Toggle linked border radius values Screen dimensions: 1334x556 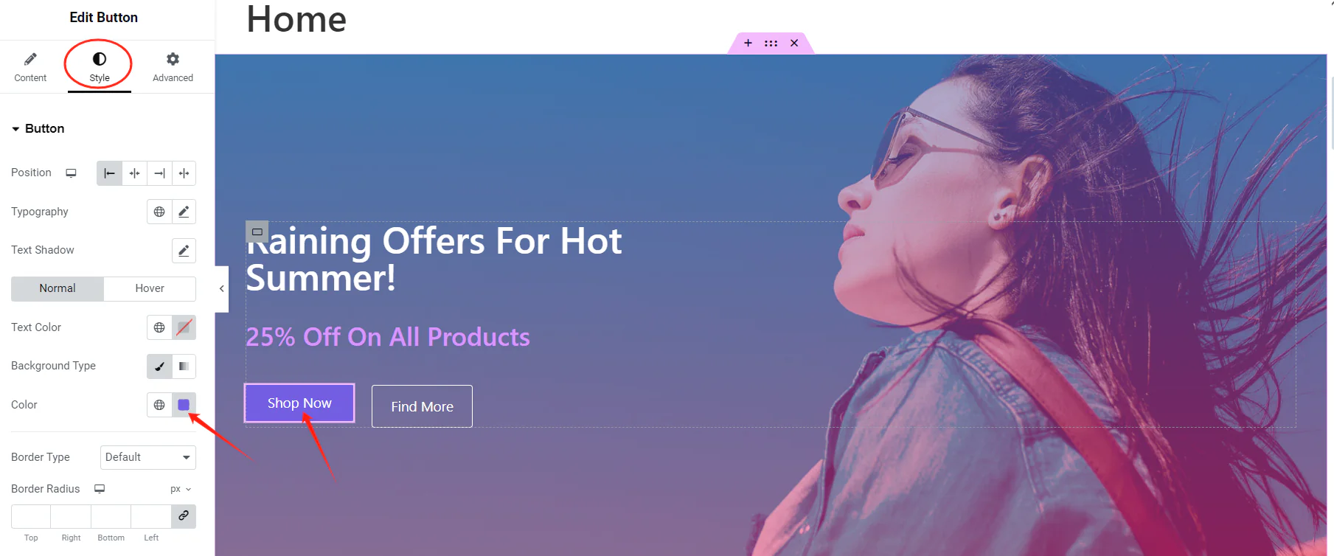coord(184,516)
